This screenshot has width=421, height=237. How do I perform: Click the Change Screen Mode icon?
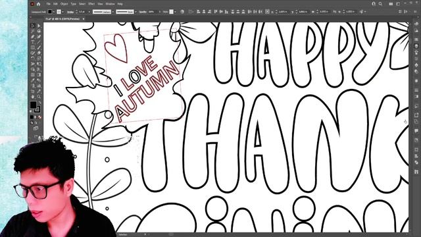(x=36, y=128)
